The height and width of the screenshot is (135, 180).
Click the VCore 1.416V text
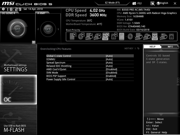tap(125, 20)
